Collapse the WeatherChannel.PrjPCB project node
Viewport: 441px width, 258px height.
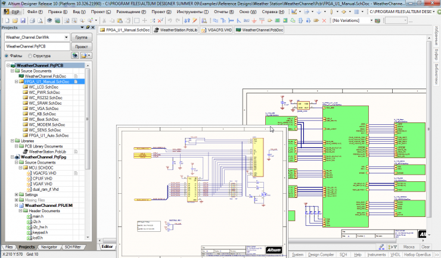click(x=8, y=65)
